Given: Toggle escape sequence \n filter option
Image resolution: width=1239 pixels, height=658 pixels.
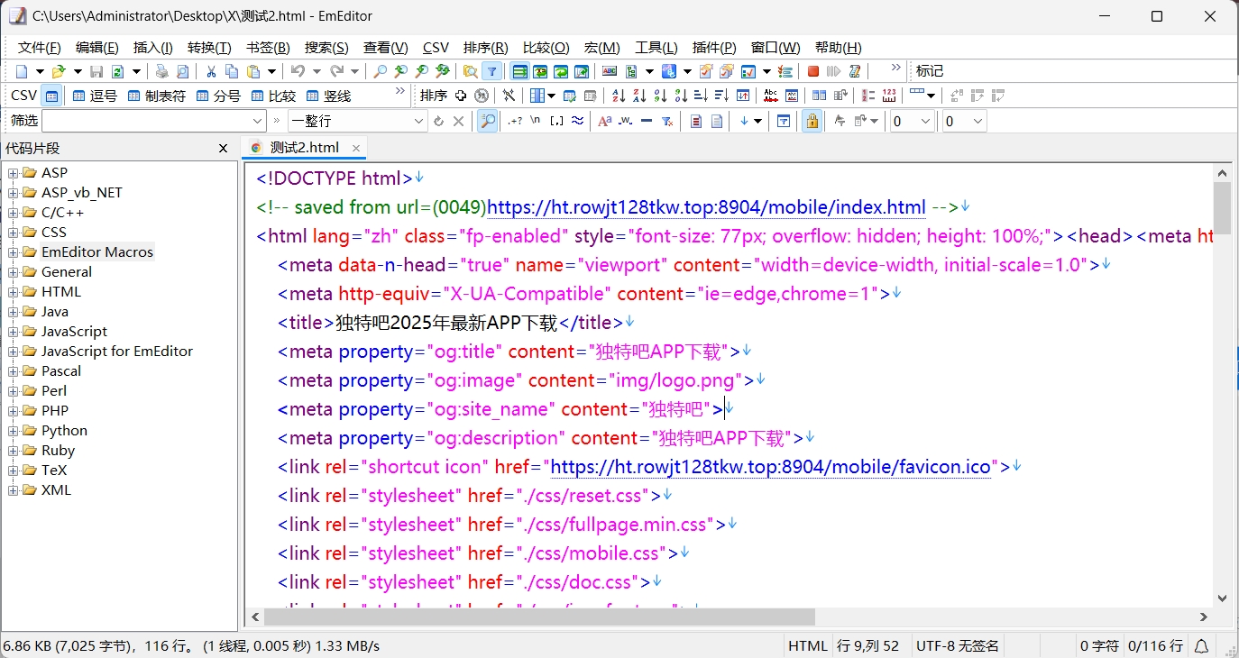Looking at the screenshot, I should coord(535,120).
